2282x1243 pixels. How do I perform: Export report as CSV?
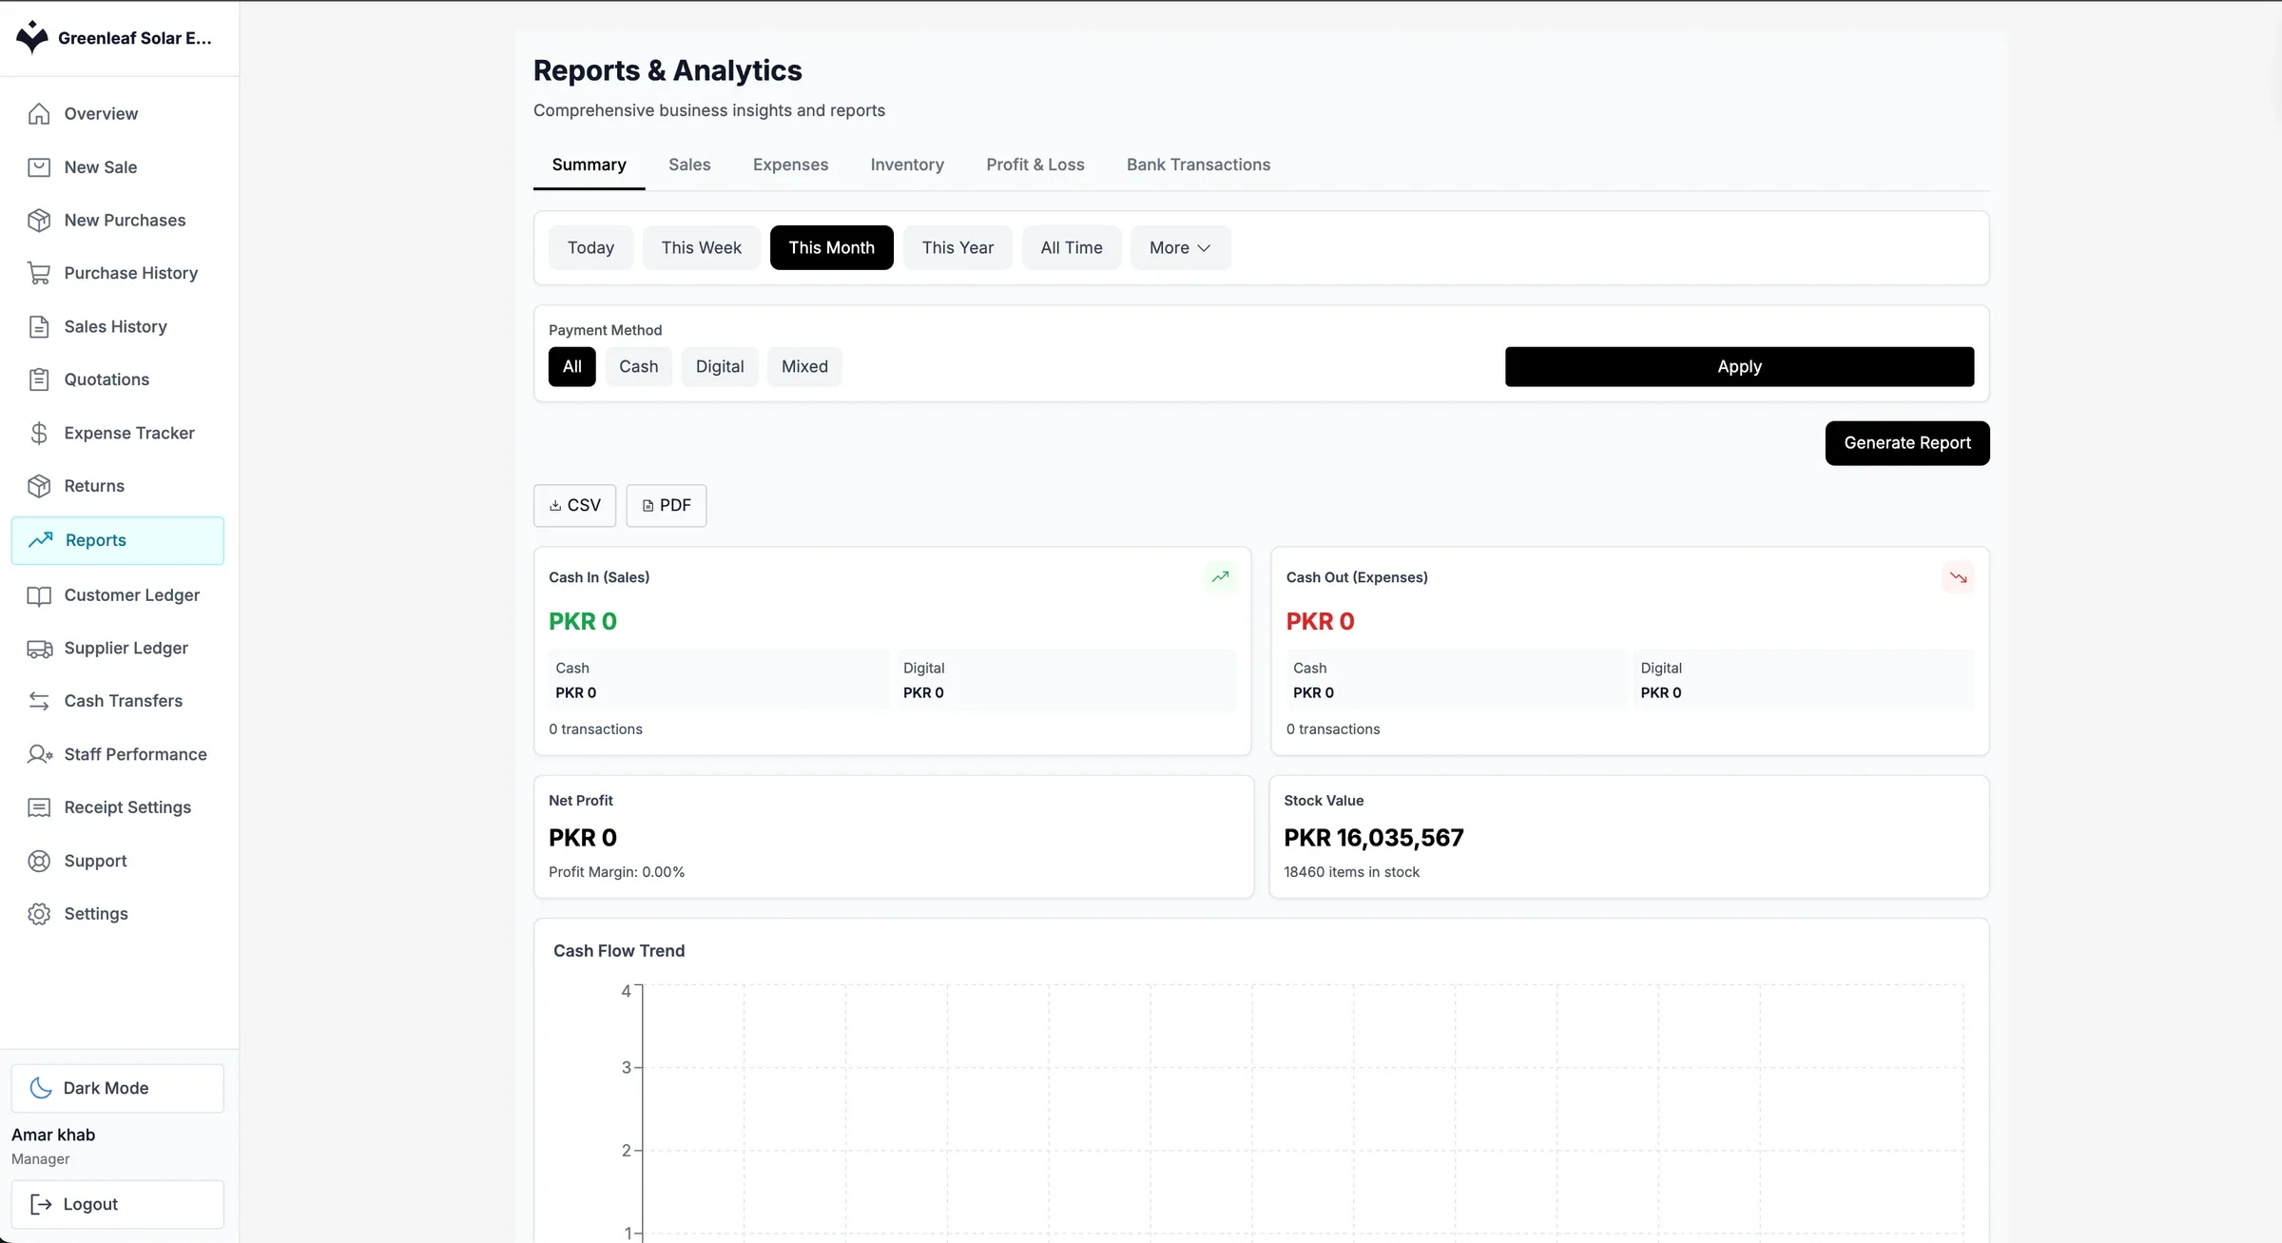575,505
